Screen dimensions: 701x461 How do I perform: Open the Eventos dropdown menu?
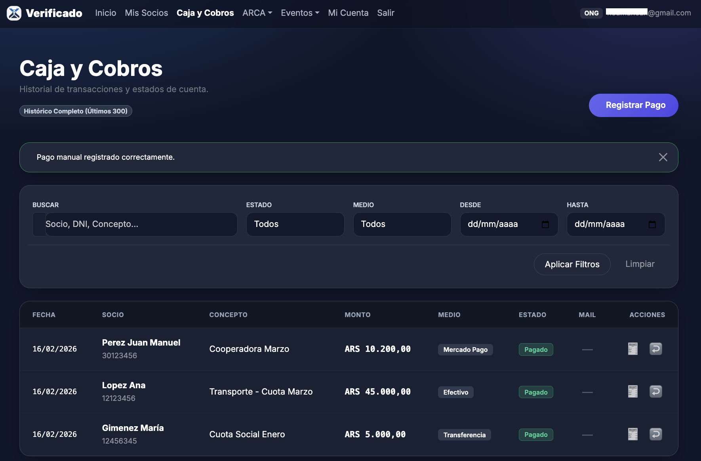[x=300, y=13]
